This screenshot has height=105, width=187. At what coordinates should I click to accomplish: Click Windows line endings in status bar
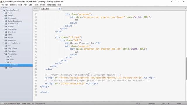click(x=152, y=103)
